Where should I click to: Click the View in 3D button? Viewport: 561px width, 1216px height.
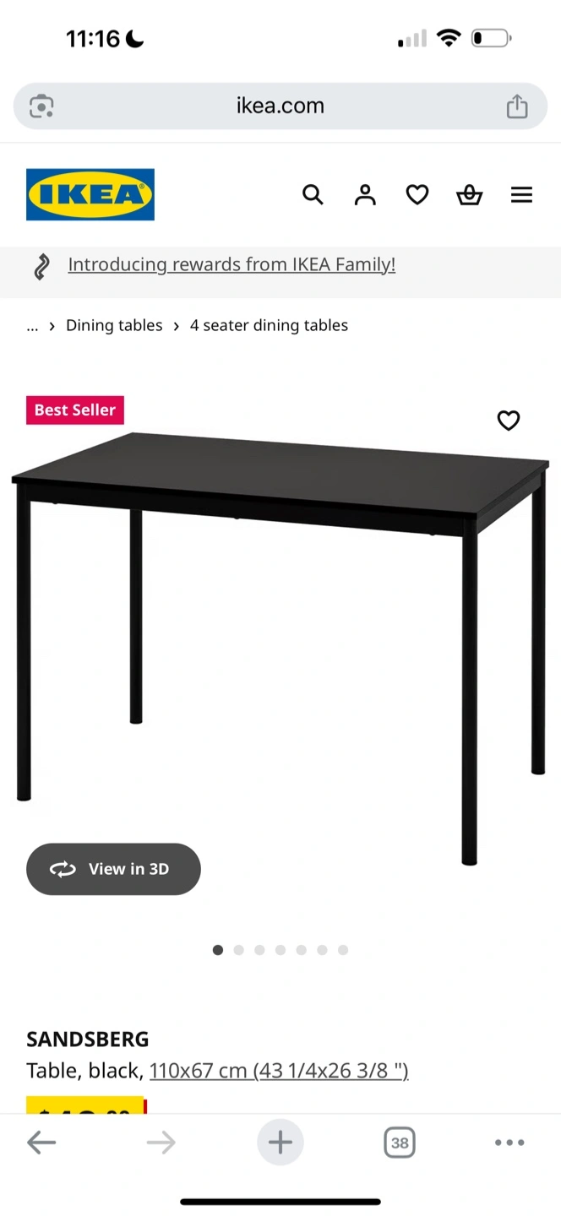[x=113, y=869]
